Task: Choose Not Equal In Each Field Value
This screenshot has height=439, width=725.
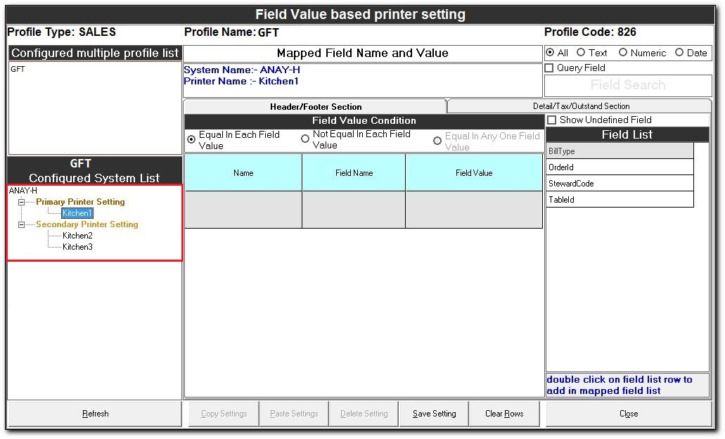Action: [x=304, y=139]
